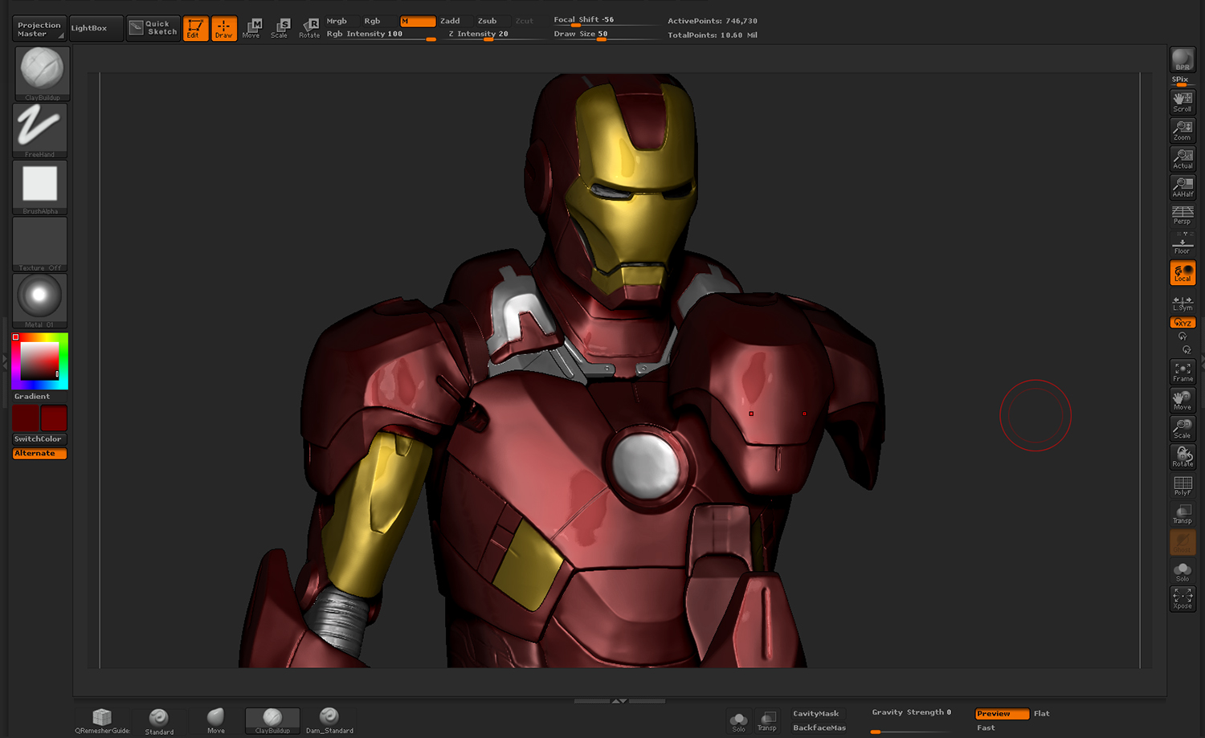Open the Texture Off picker
The image size is (1205, 738).
[x=40, y=244]
